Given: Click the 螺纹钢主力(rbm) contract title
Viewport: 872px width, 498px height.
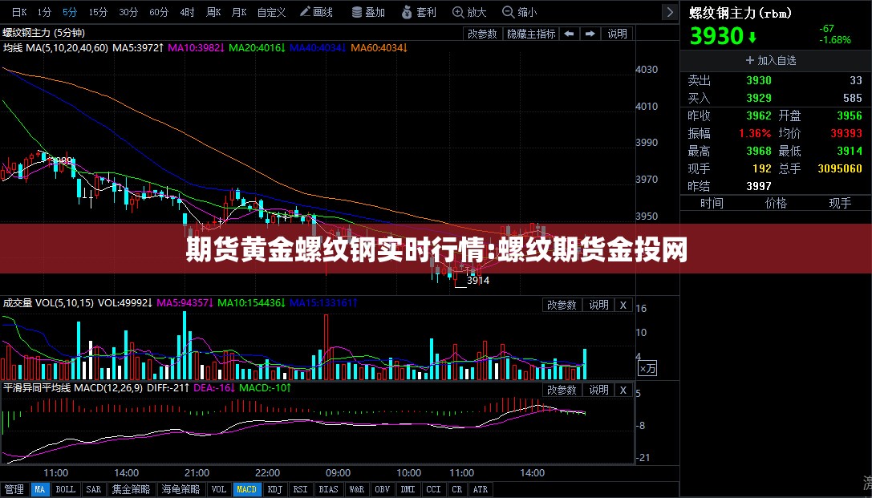Looking at the screenshot, I should point(740,12).
